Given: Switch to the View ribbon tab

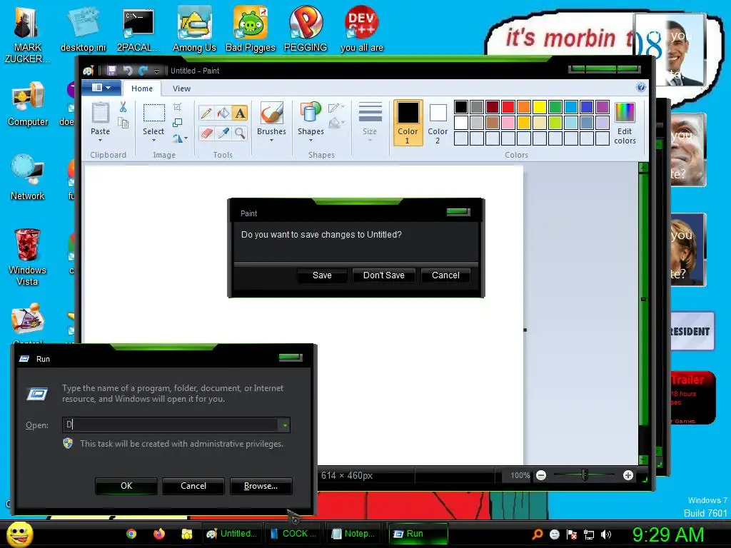Looking at the screenshot, I should point(181,88).
